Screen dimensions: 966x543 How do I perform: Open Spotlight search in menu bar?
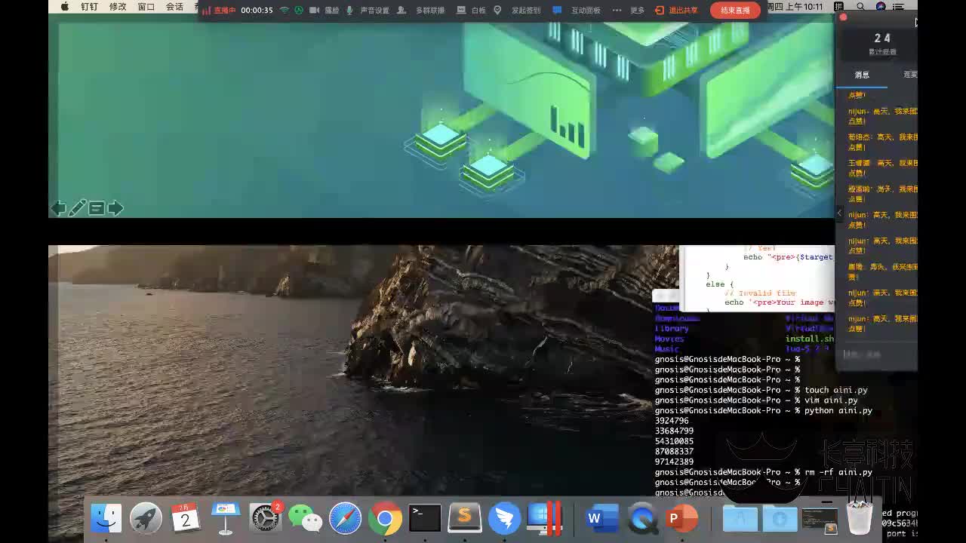click(x=860, y=7)
